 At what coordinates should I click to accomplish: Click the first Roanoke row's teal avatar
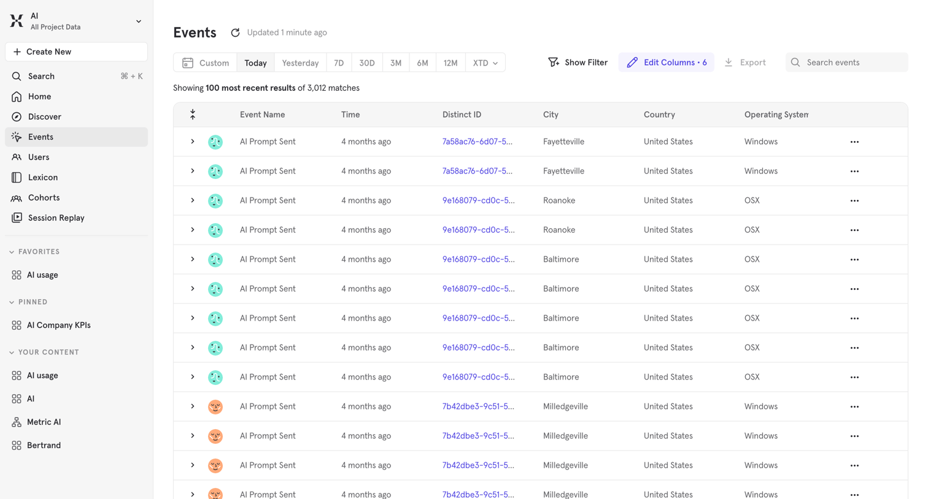pyautogui.click(x=215, y=201)
